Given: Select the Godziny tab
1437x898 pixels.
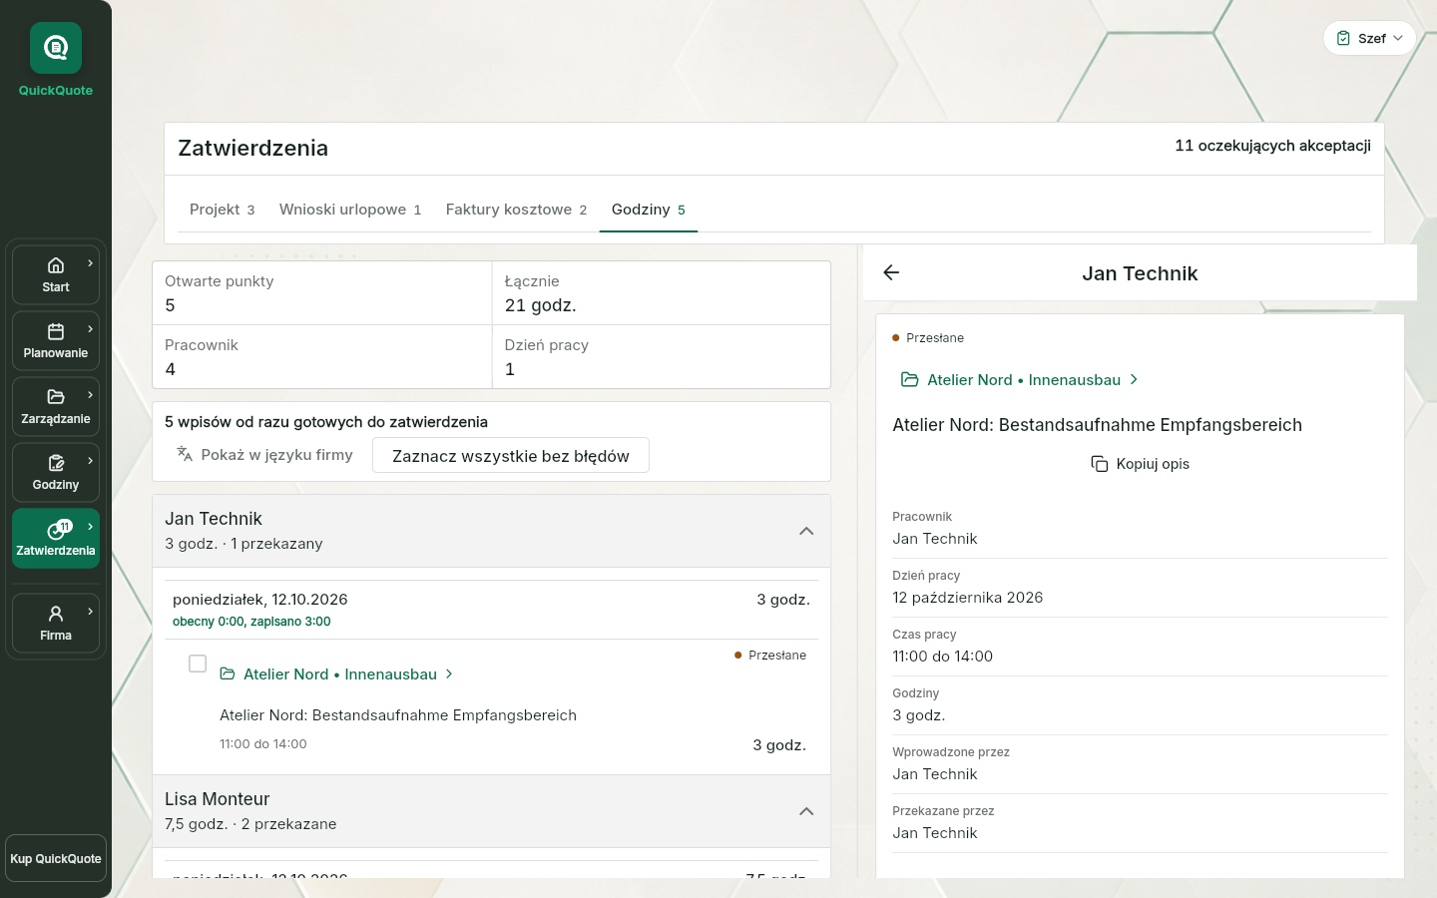Looking at the screenshot, I should point(649,210).
